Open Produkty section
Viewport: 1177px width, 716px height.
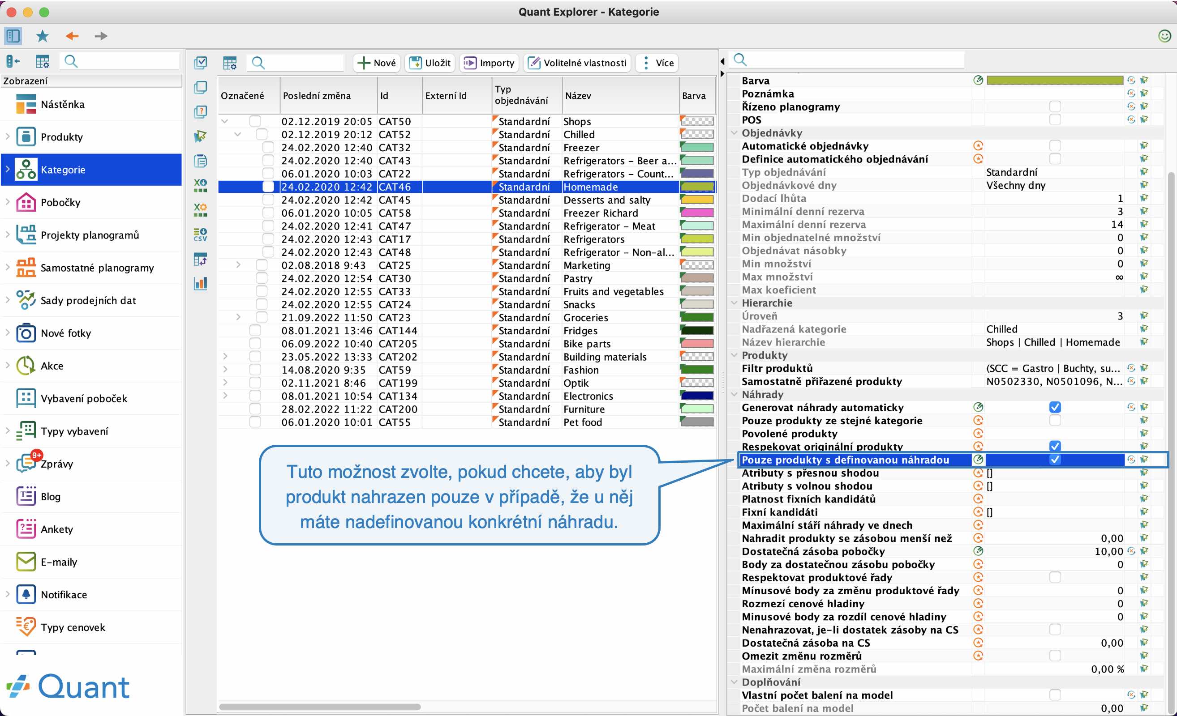[x=92, y=137]
